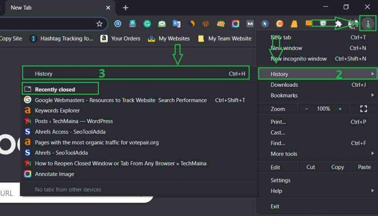Open the Extensions puzzle piece icon
The image size is (378, 216).
[339, 24]
